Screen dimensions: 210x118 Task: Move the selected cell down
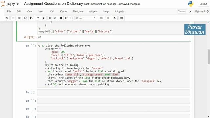click(44, 18)
